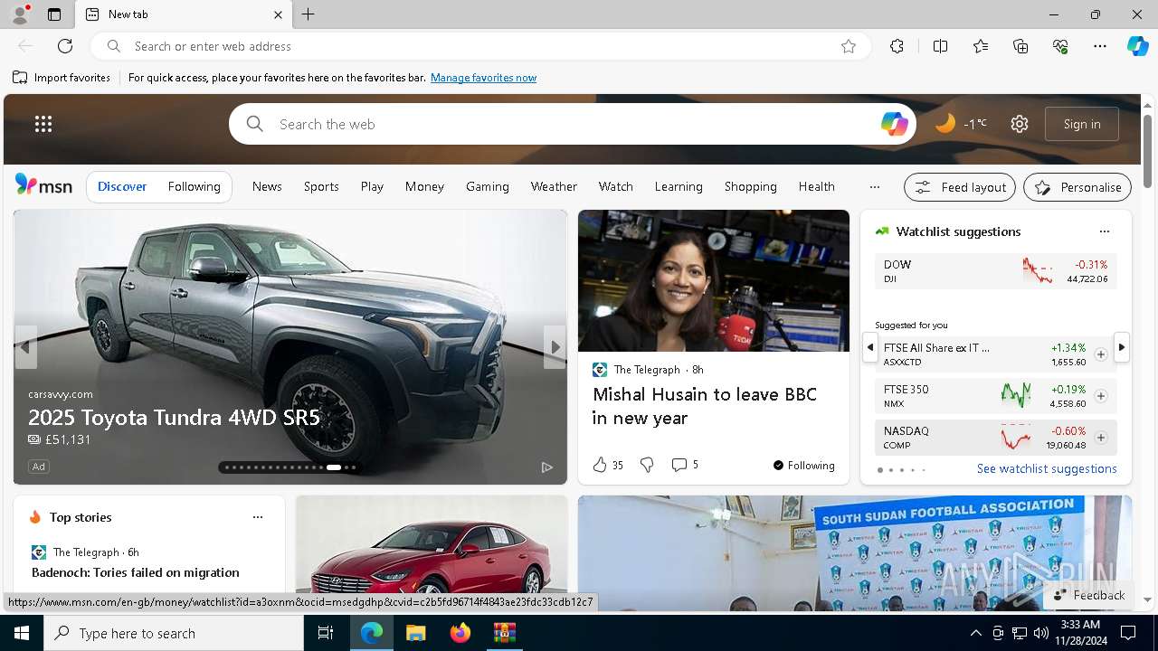Image resolution: width=1158 pixels, height=651 pixels.
Task: Show next watchlist page arrow
Action: [x=1122, y=347]
